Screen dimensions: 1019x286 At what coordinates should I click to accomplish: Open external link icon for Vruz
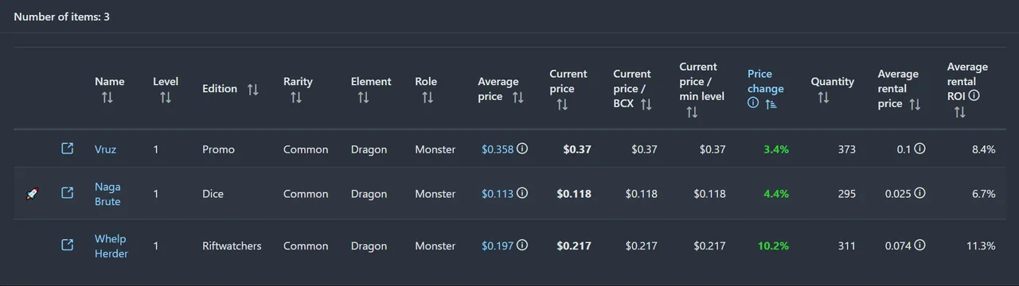[x=68, y=149]
